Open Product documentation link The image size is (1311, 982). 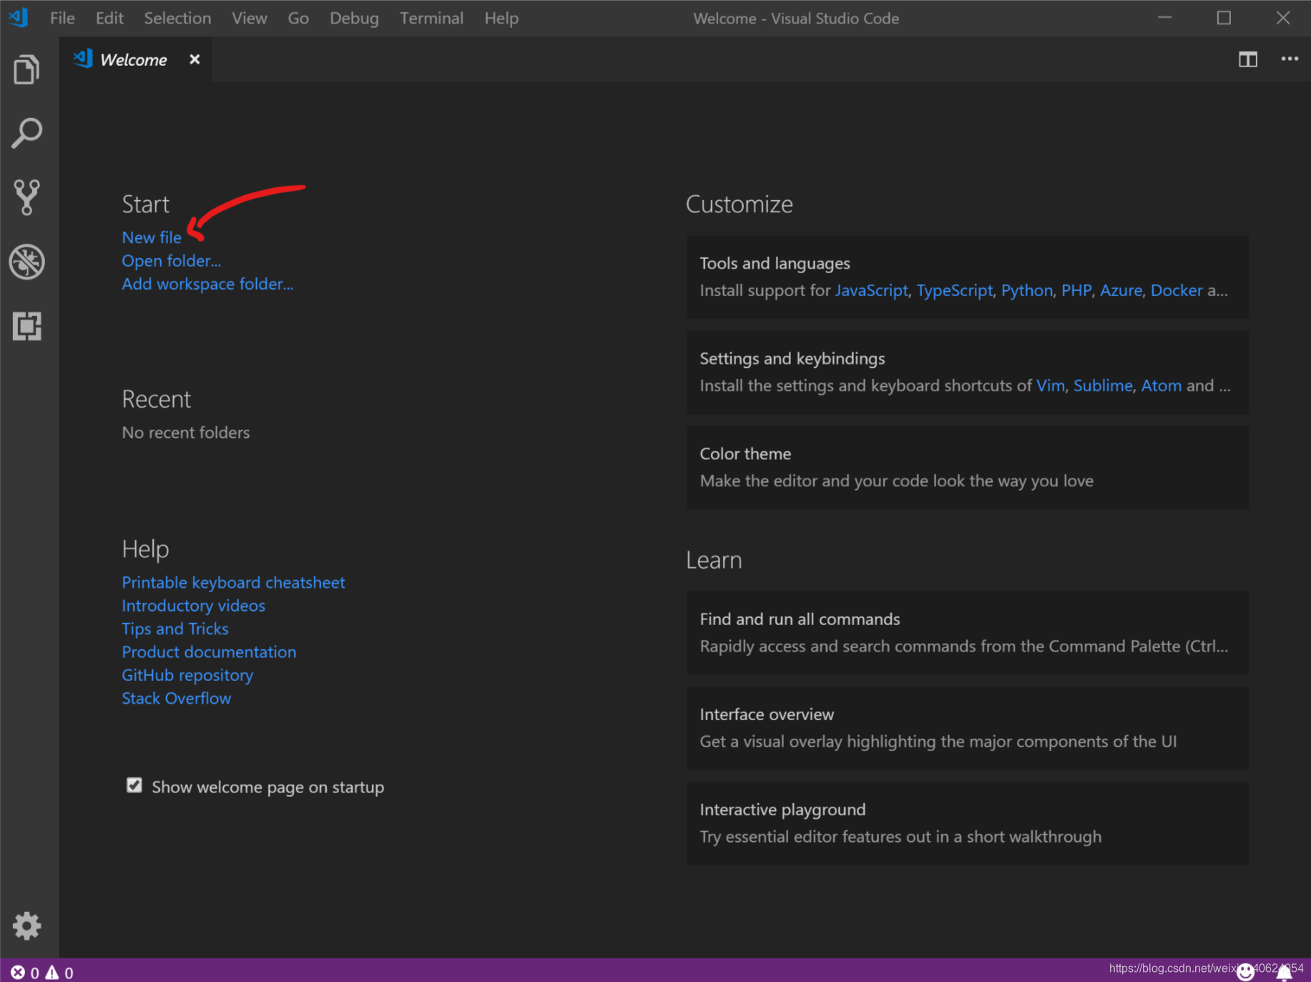(x=209, y=652)
